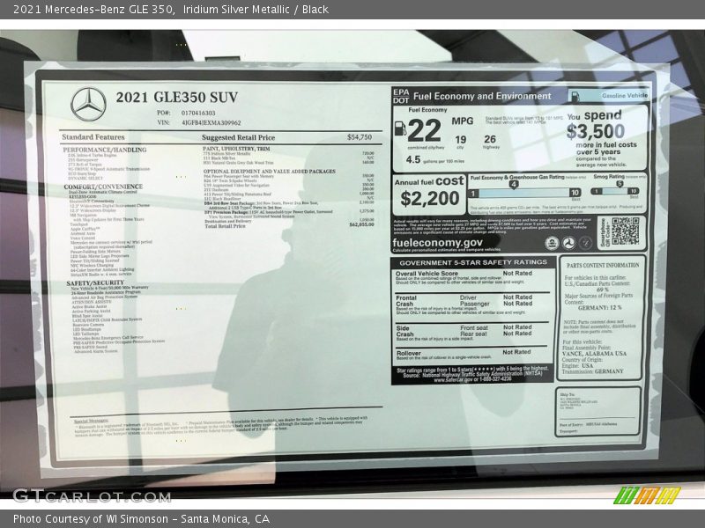Click the third agency seal beside DOT
Screen dimensions: 705x528
click(585, 244)
